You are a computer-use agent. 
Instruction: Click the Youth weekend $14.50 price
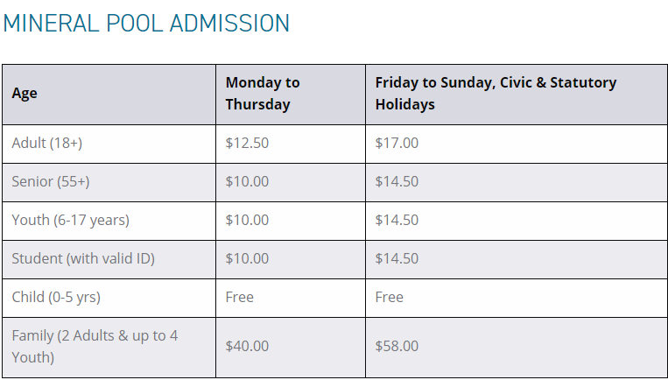[x=397, y=220]
